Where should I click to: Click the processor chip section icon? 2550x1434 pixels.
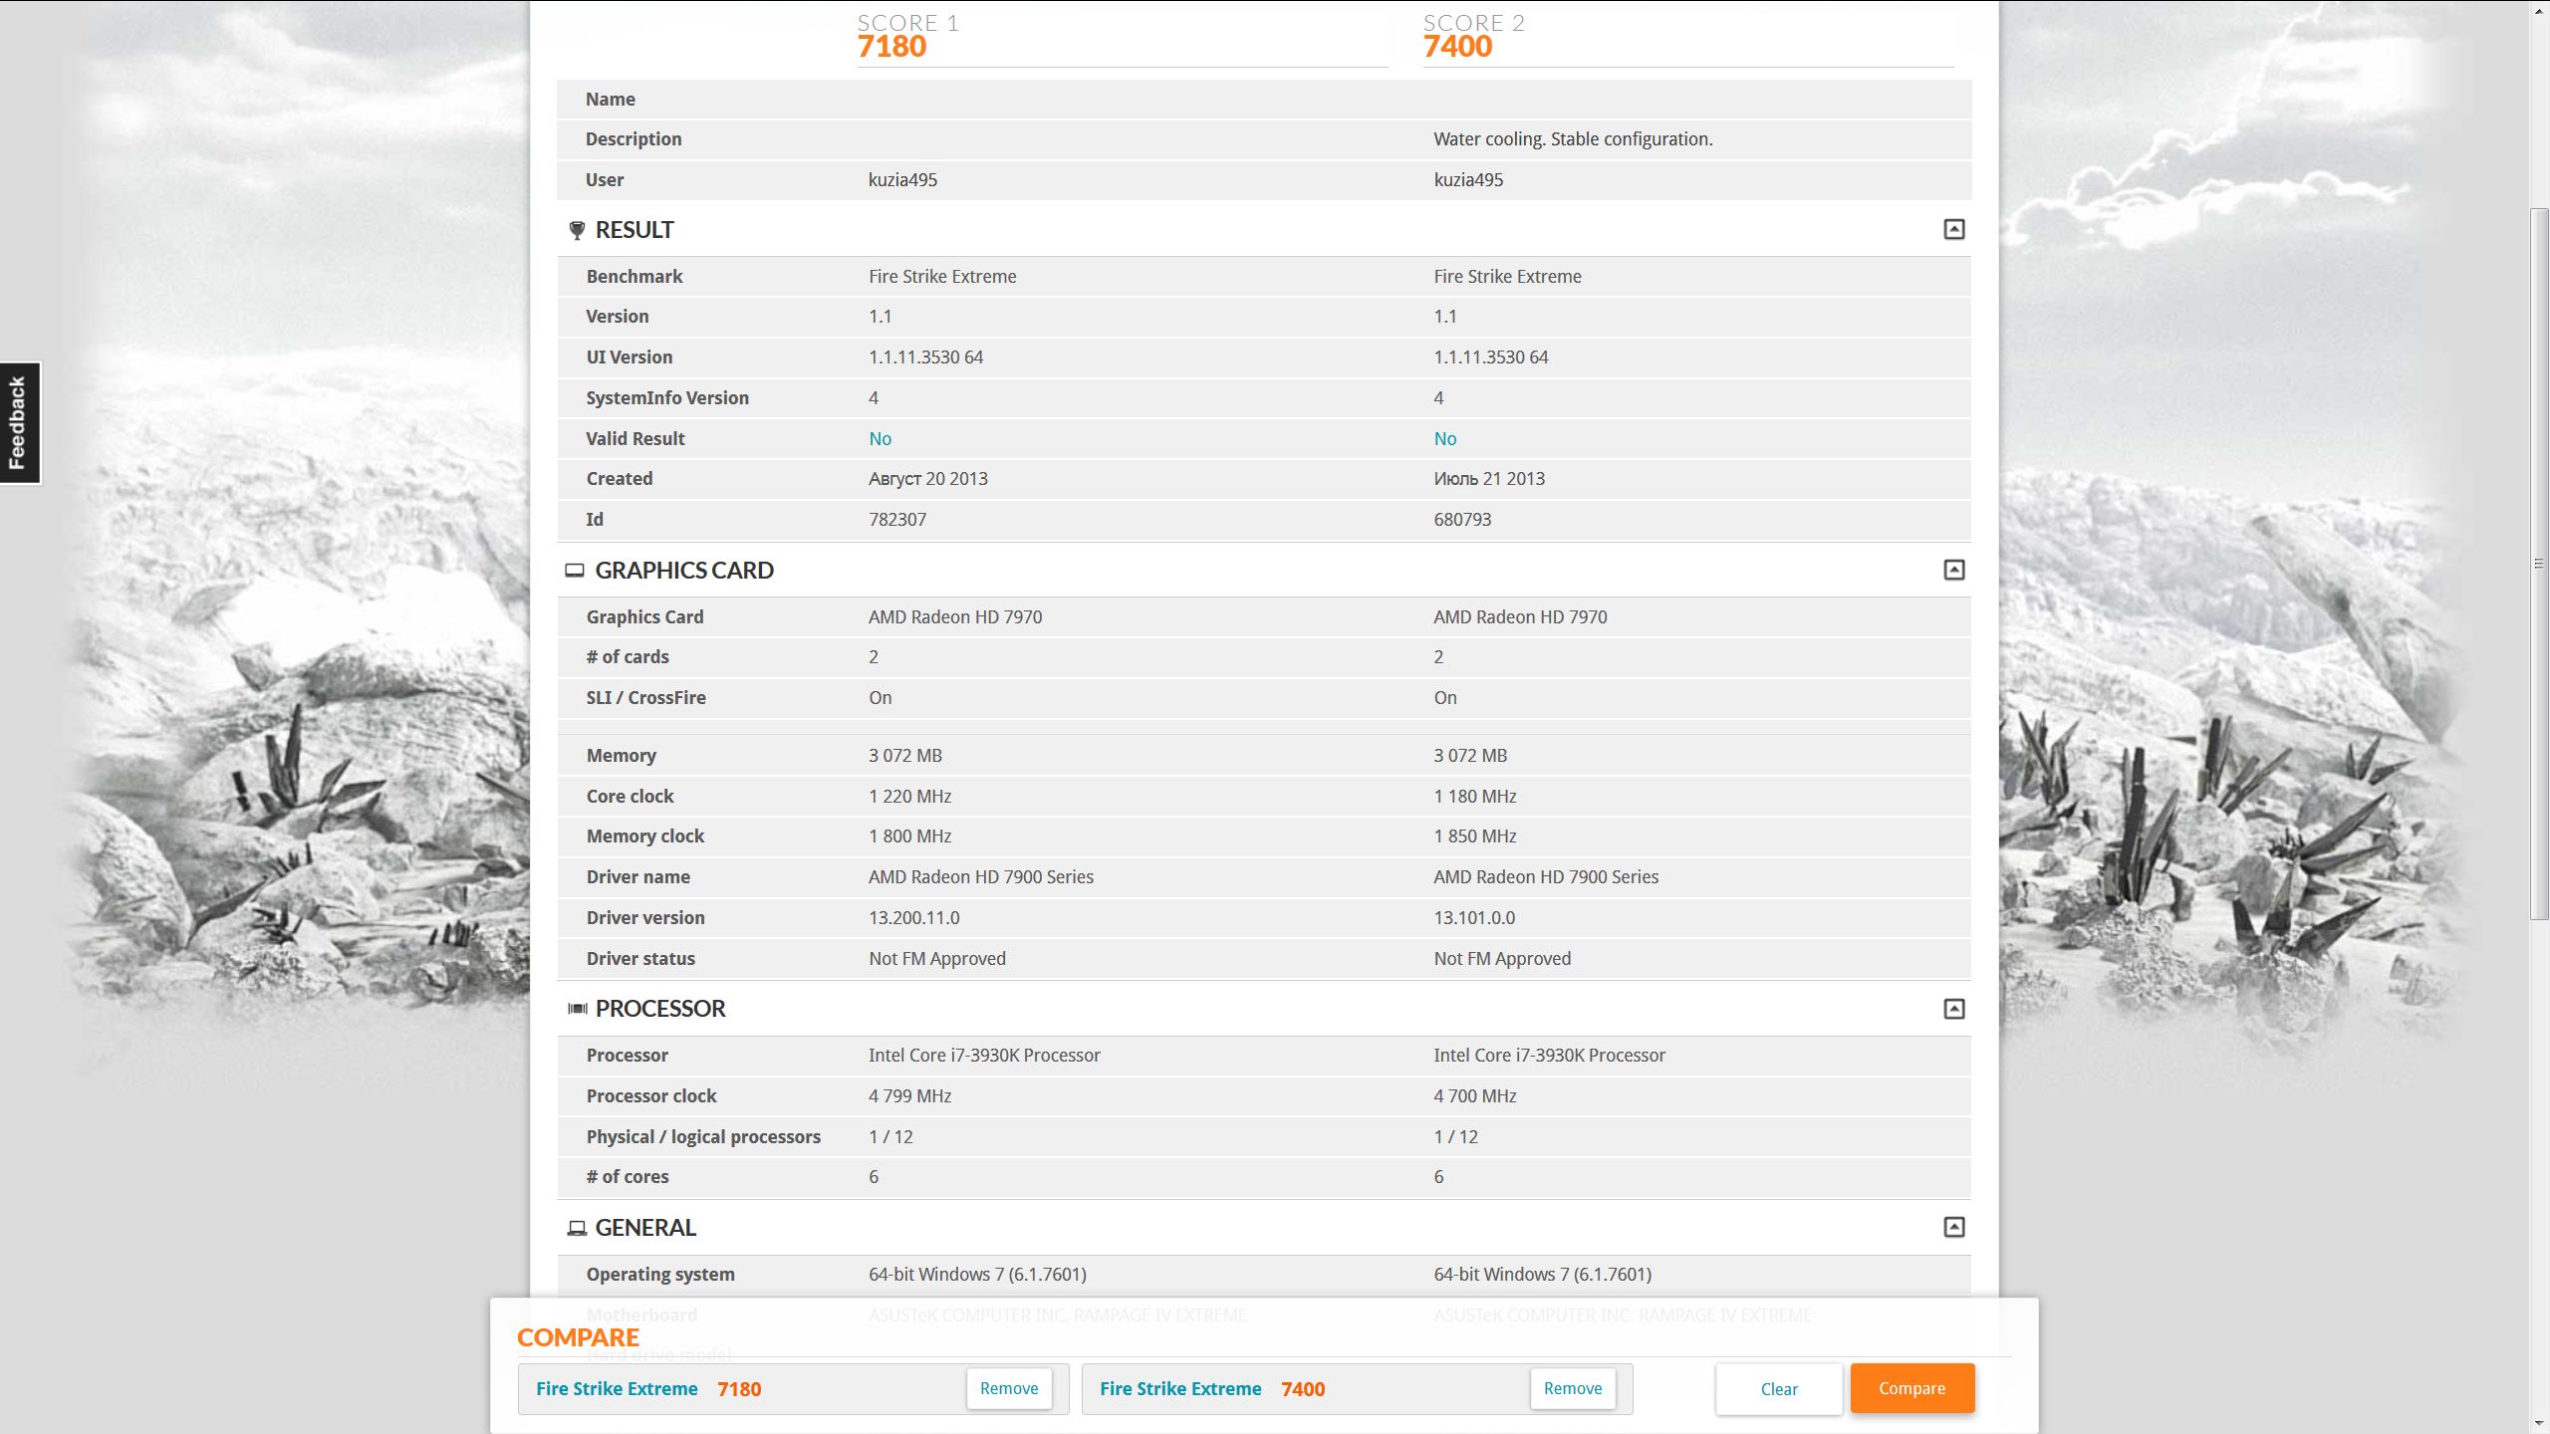coord(577,1009)
